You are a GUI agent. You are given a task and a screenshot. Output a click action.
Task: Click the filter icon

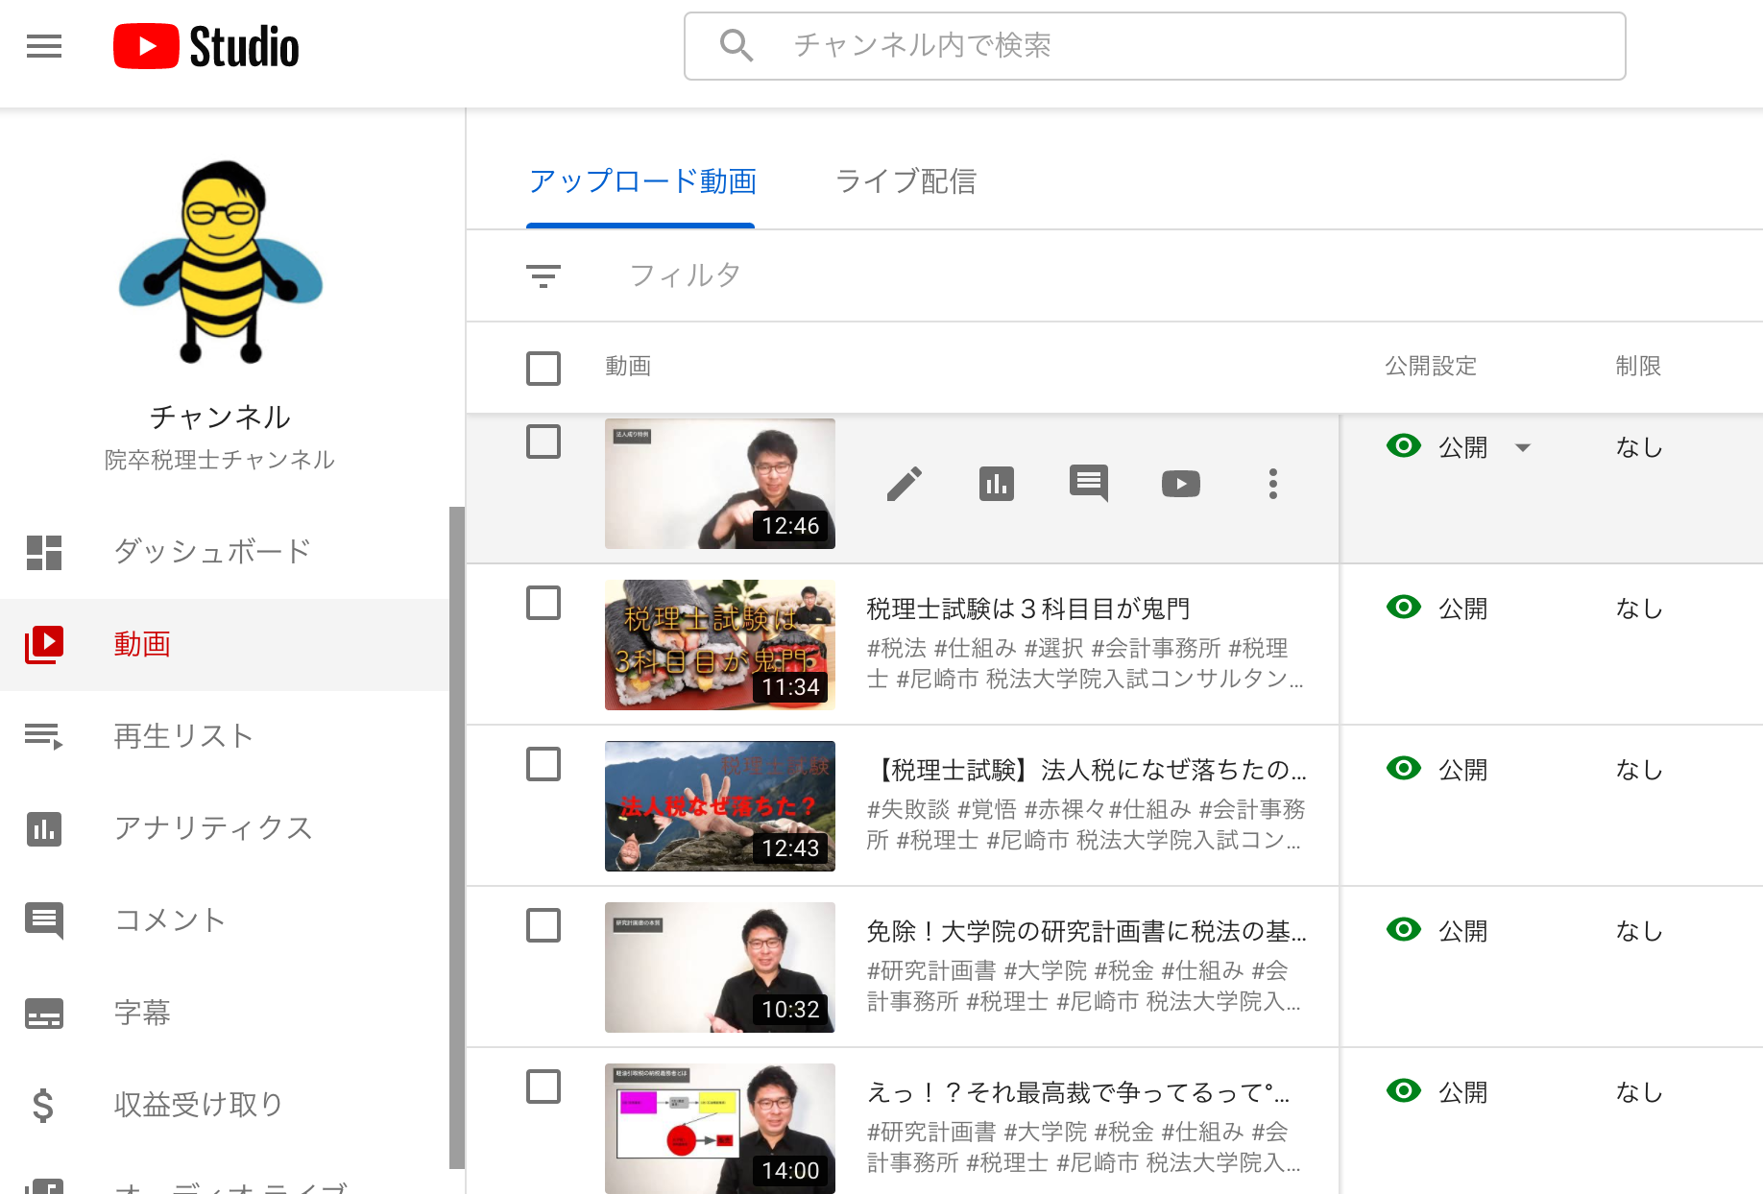click(x=543, y=276)
